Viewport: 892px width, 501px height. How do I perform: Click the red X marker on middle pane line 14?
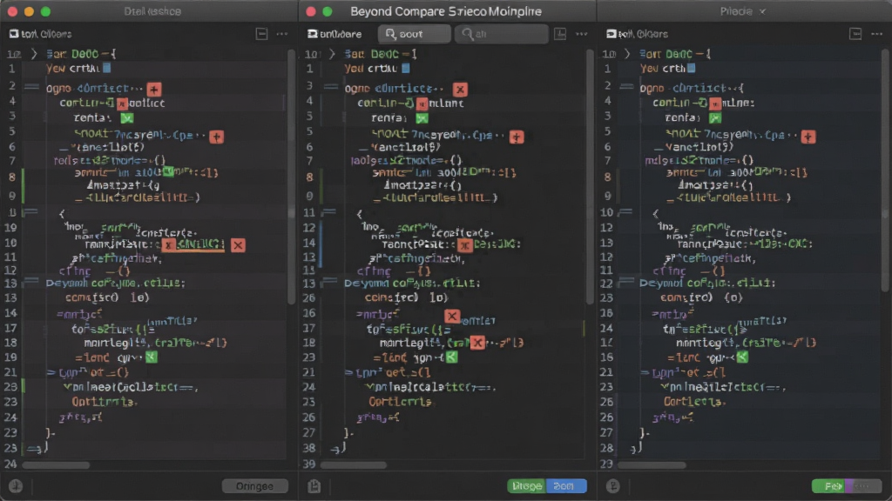pos(465,245)
